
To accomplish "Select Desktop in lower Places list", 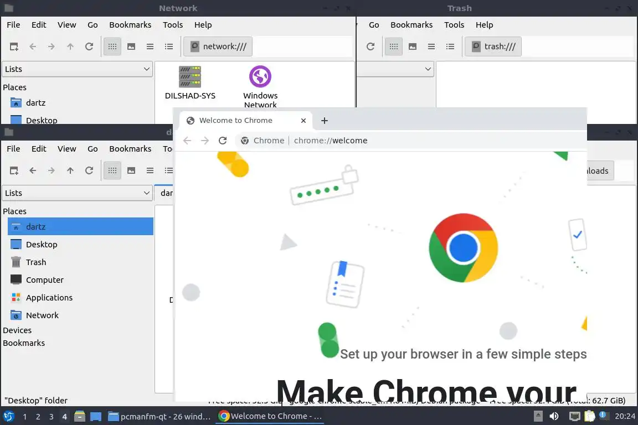I will tap(80, 245).
